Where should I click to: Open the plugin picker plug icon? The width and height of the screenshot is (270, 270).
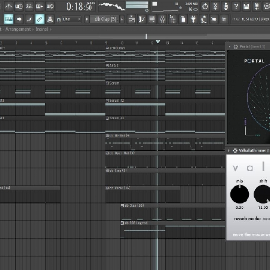(x=193, y=19)
